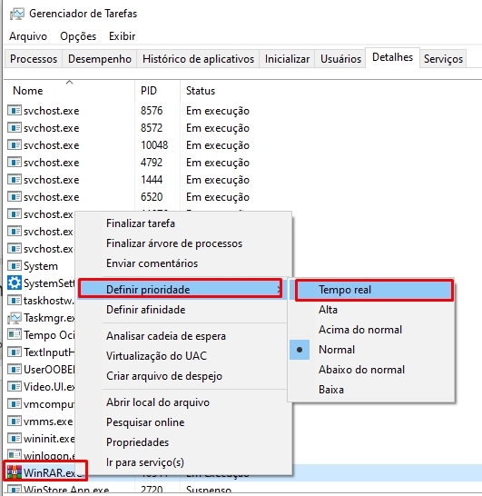
Task: Click the taskhostw process icon
Action: click(15, 300)
